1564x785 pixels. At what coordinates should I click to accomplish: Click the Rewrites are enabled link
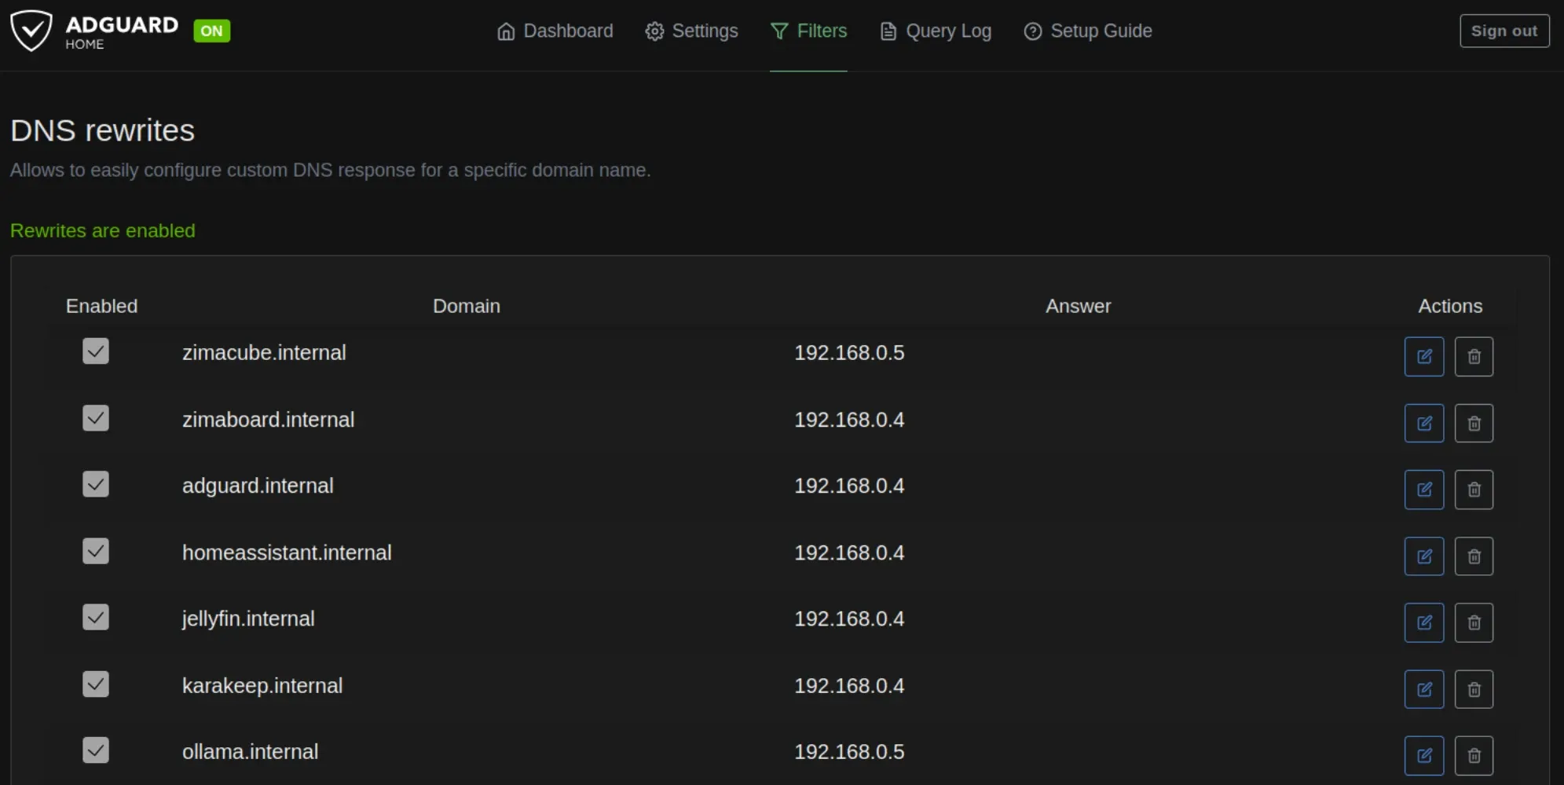coord(103,230)
